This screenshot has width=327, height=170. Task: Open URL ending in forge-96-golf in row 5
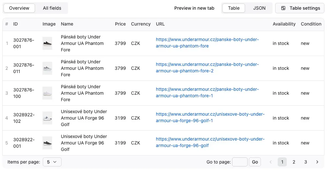tap(210, 142)
